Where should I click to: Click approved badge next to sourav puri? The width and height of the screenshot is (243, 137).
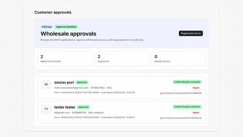(x=82, y=82)
